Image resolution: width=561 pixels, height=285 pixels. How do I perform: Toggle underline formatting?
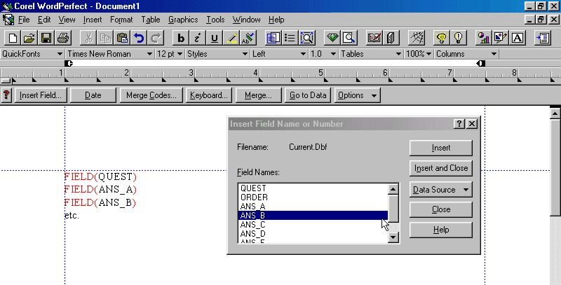pyautogui.click(x=215, y=38)
